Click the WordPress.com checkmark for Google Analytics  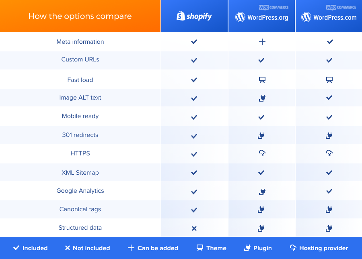[x=329, y=191]
